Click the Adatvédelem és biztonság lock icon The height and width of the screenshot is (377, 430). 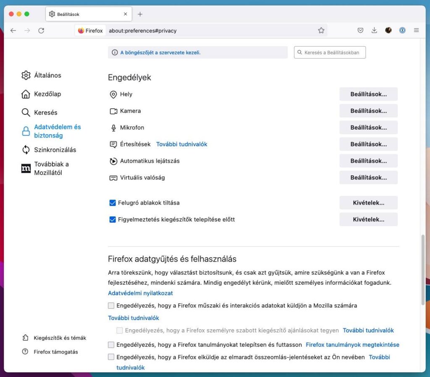click(26, 131)
